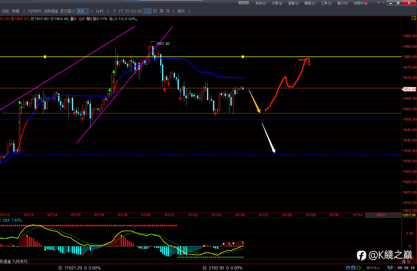417x271 pixels.
Task: Apply the 九转序列 indicator from toolbar
Action: tap(35, 11)
